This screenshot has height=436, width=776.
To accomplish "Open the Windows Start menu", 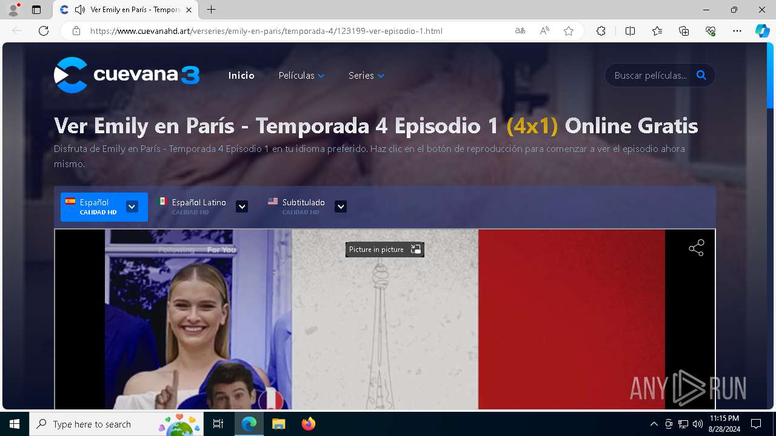I will pyautogui.click(x=15, y=424).
